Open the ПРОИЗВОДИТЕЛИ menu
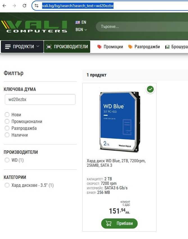 [67, 47]
